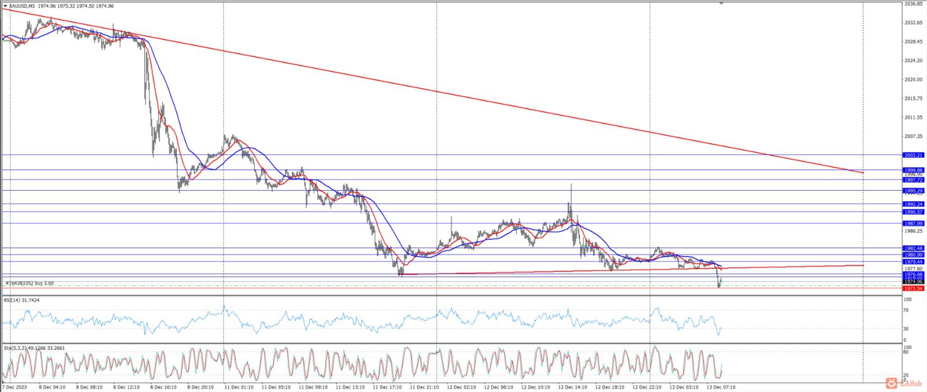Image resolution: width=927 pixels, height=392 pixels.
Task: Click the 2020.00 price scale value
Action: pyautogui.click(x=914, y=79)
